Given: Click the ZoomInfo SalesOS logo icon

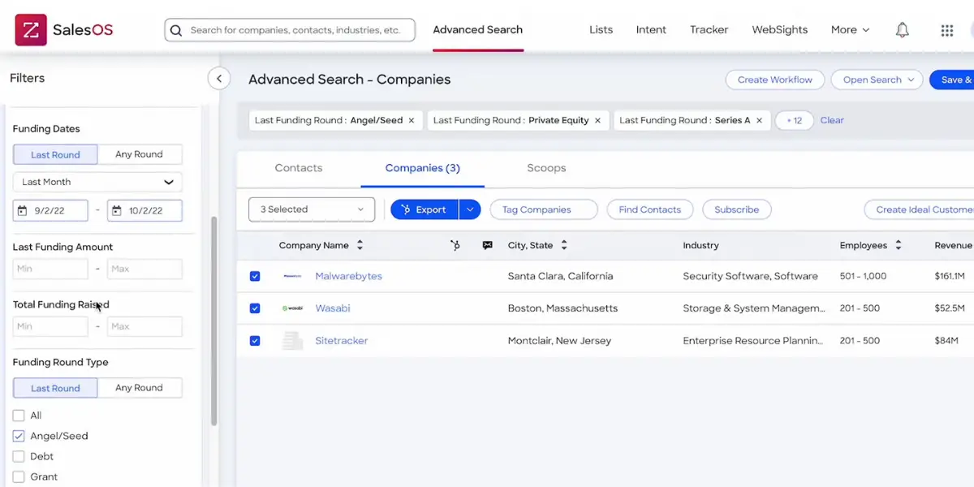Looking at the screenshot, I should pyautogui.click(x=31, y=30).
